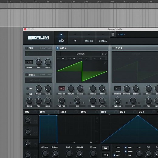The height and width of the screenshot is (158, 158).
Task: Toggle the noise keytrack piano checkbox
Action: pyautogui.click(x=27, y=94)
